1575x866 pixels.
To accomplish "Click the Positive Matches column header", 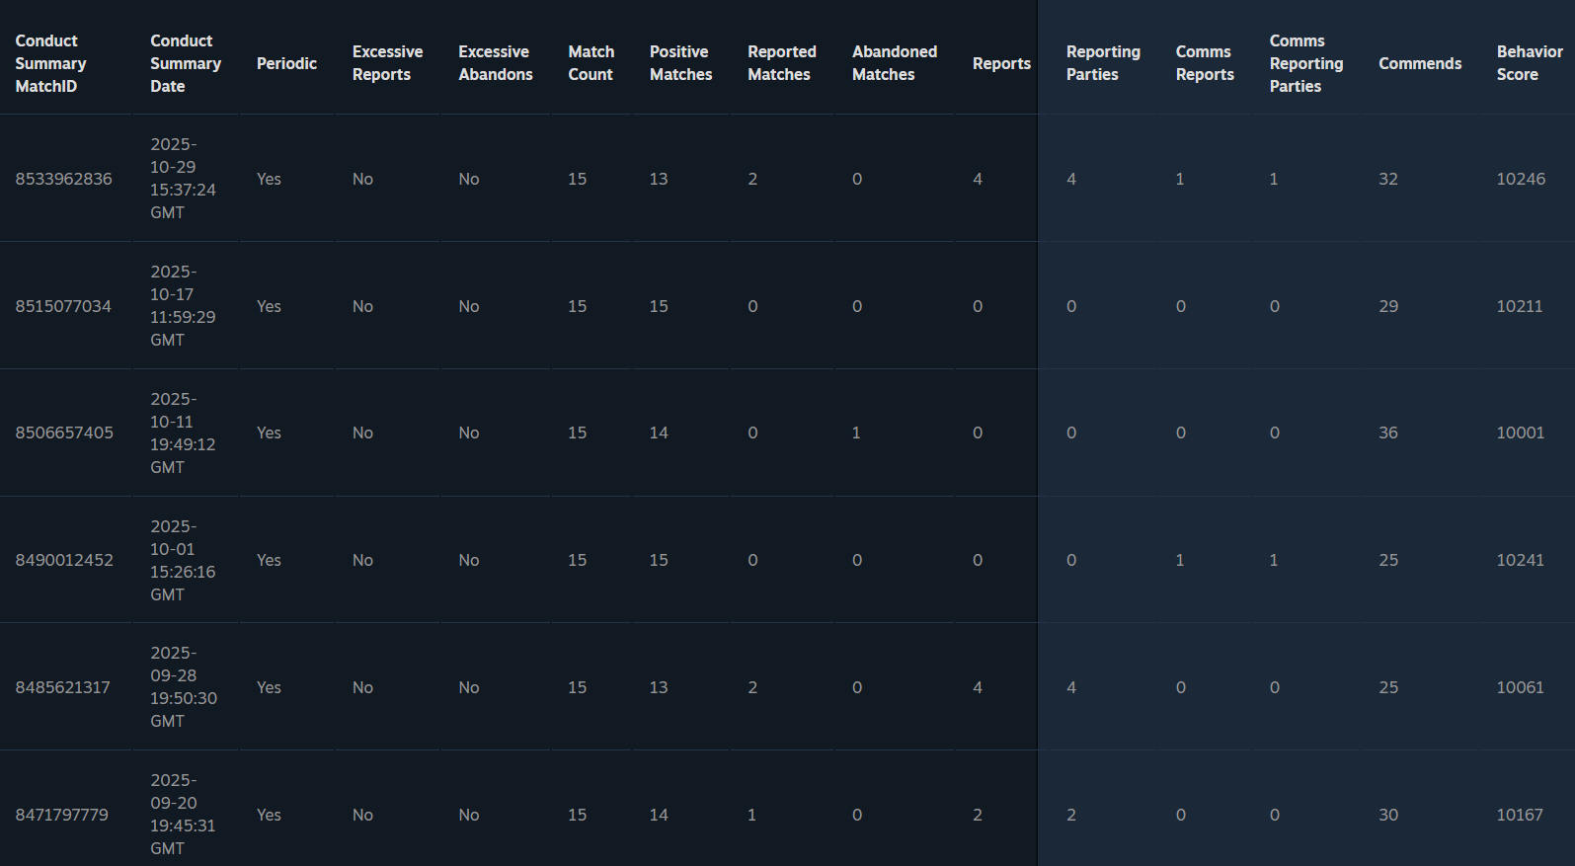I will [x=680, y=63].
